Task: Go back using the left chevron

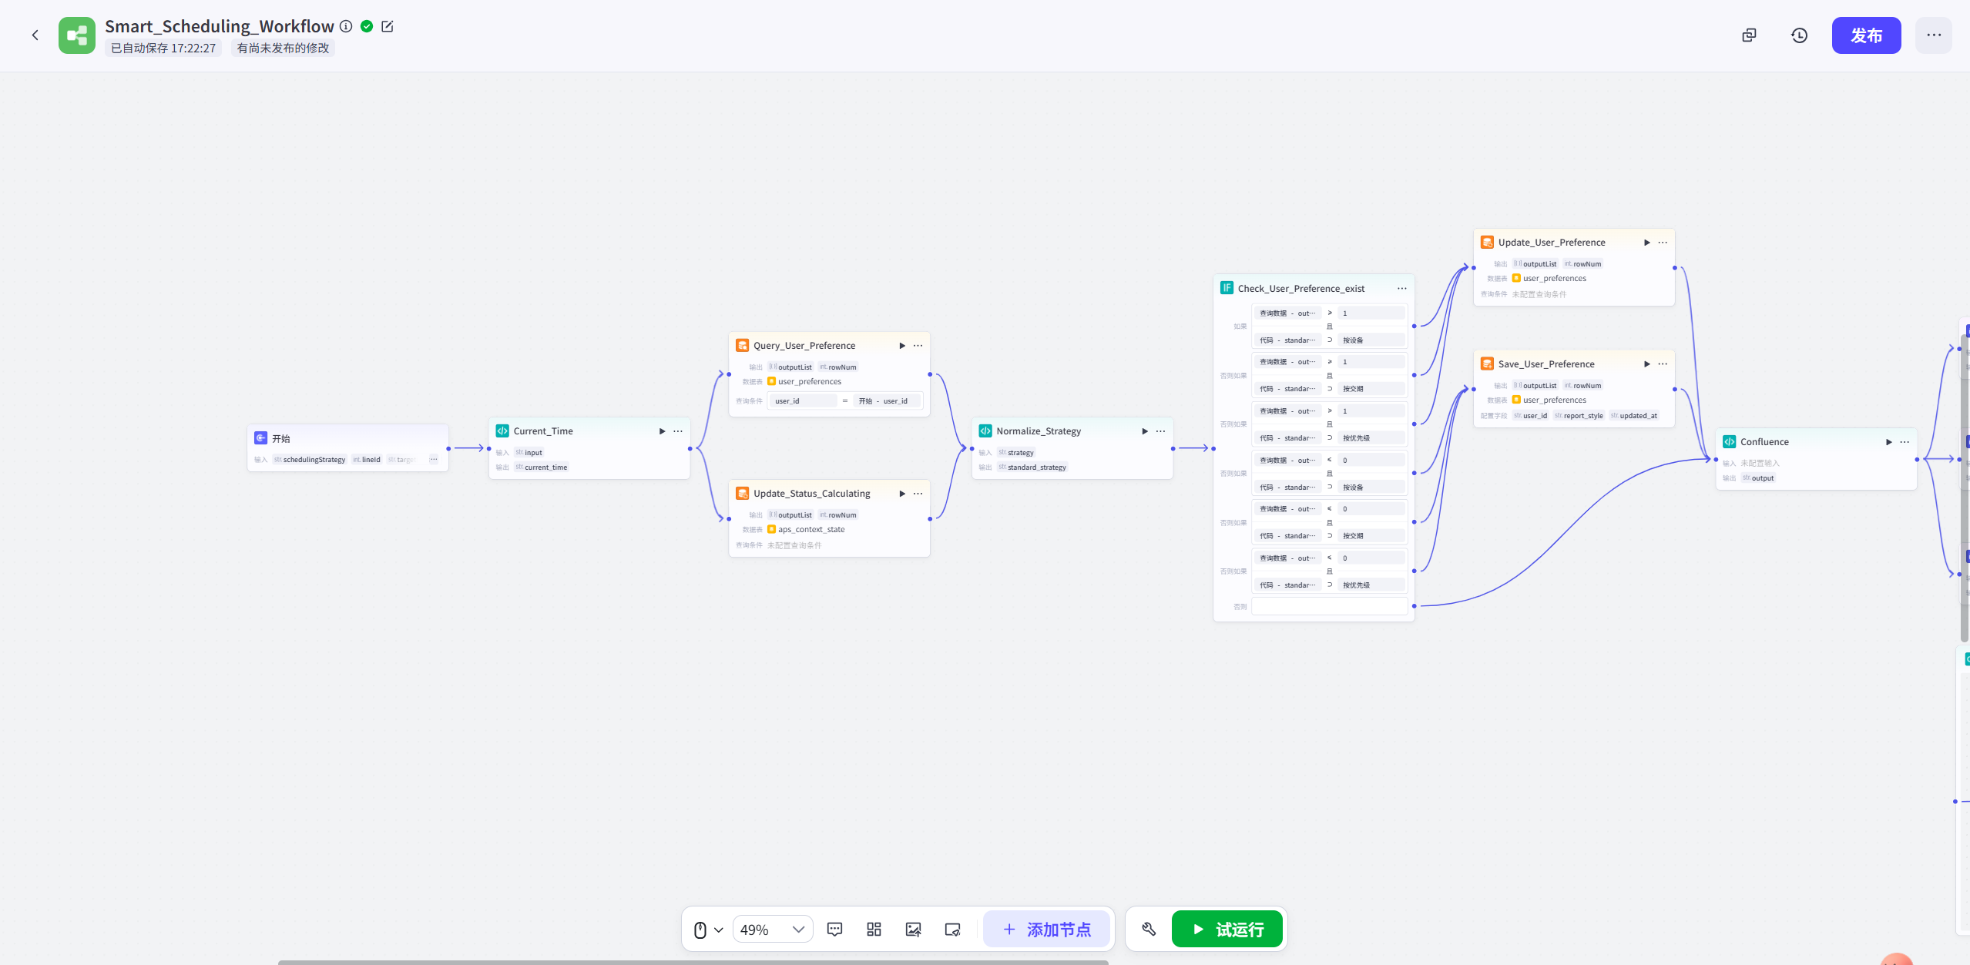Action: [35, 35]
